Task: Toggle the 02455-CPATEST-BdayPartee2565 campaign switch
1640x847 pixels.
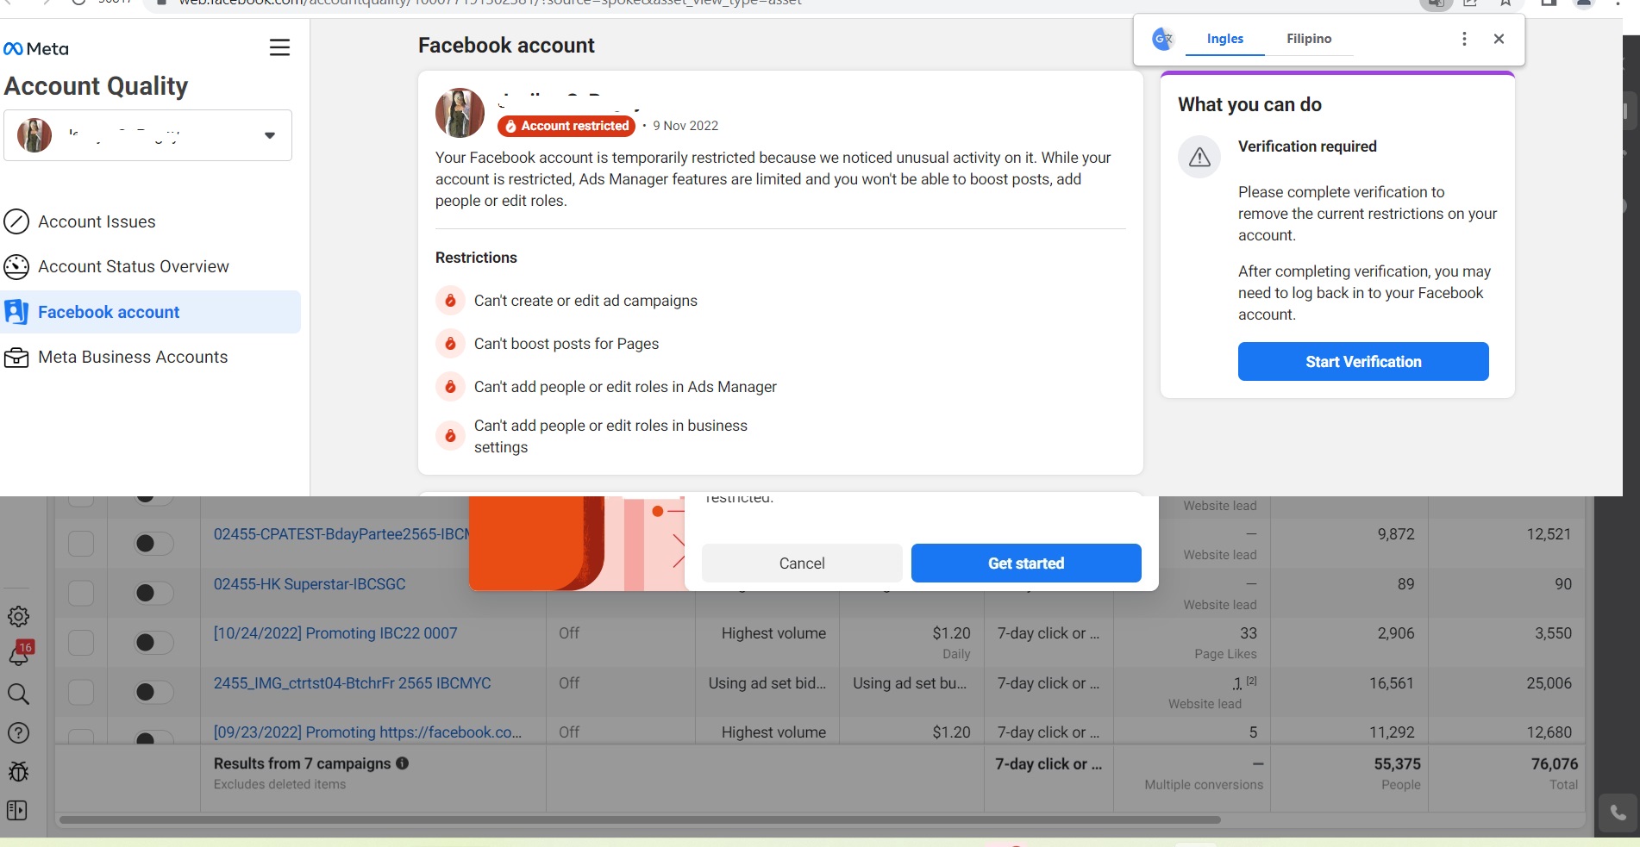Action: tap(153, 544)
